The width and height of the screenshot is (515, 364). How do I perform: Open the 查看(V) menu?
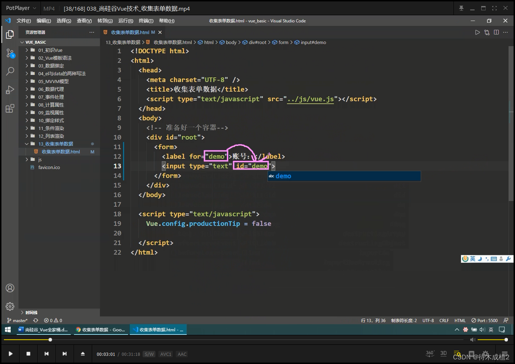[x=84, y=21]
